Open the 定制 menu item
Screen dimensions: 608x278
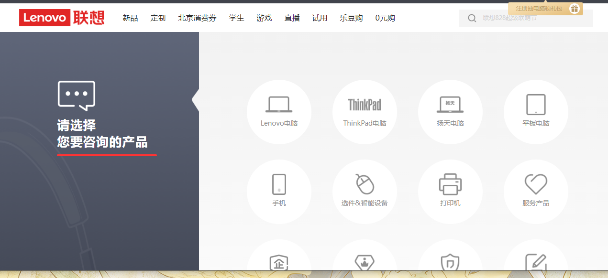click(158, 18)
